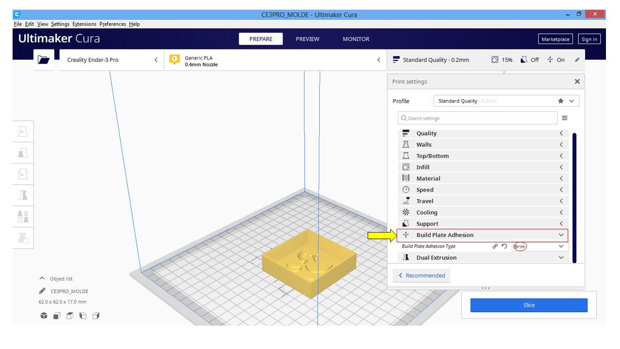
Task: Switch to Recommended print settings
Action: click(422, 275)
